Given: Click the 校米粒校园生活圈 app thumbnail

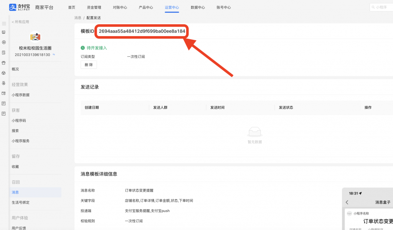Looking at the screenshot, I should [x=36, y=36].
